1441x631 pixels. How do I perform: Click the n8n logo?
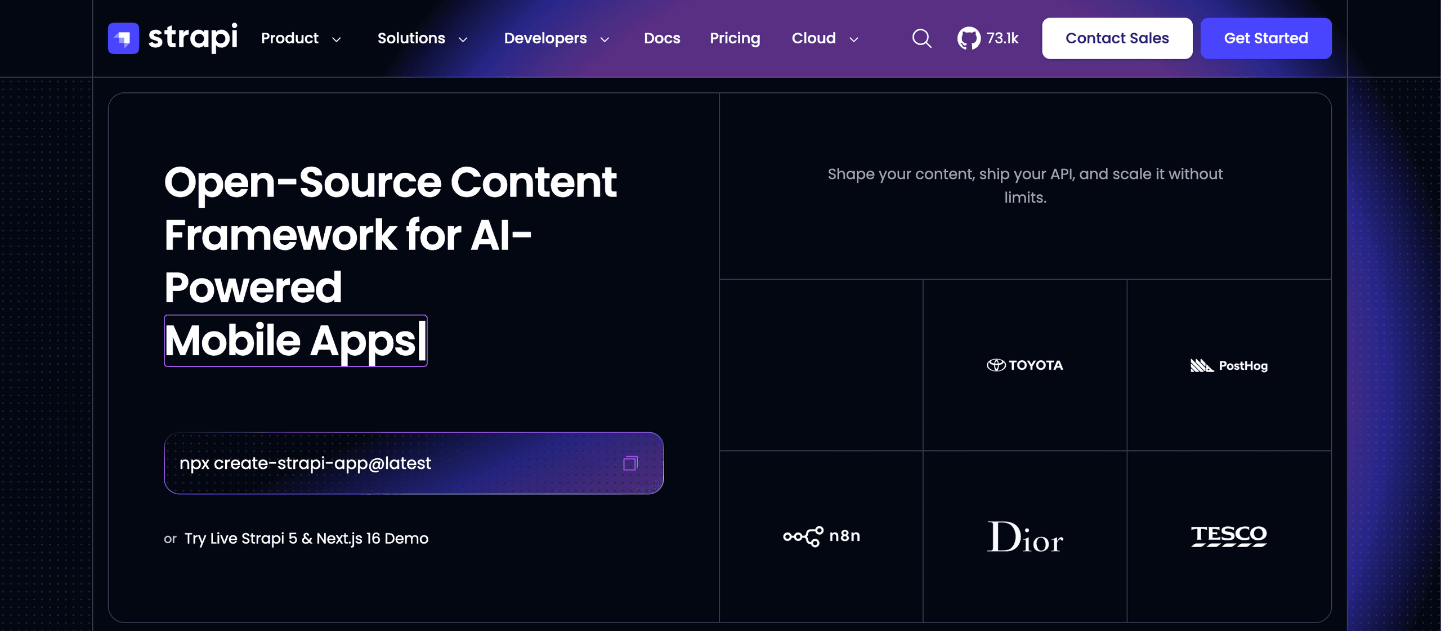pos(821,536)
